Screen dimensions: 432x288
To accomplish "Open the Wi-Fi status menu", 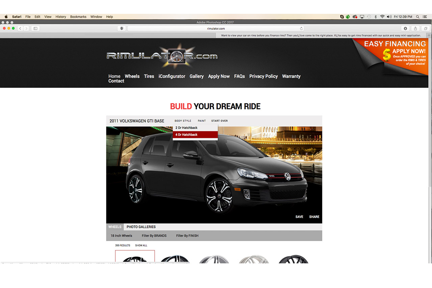I will coord(382,17).
